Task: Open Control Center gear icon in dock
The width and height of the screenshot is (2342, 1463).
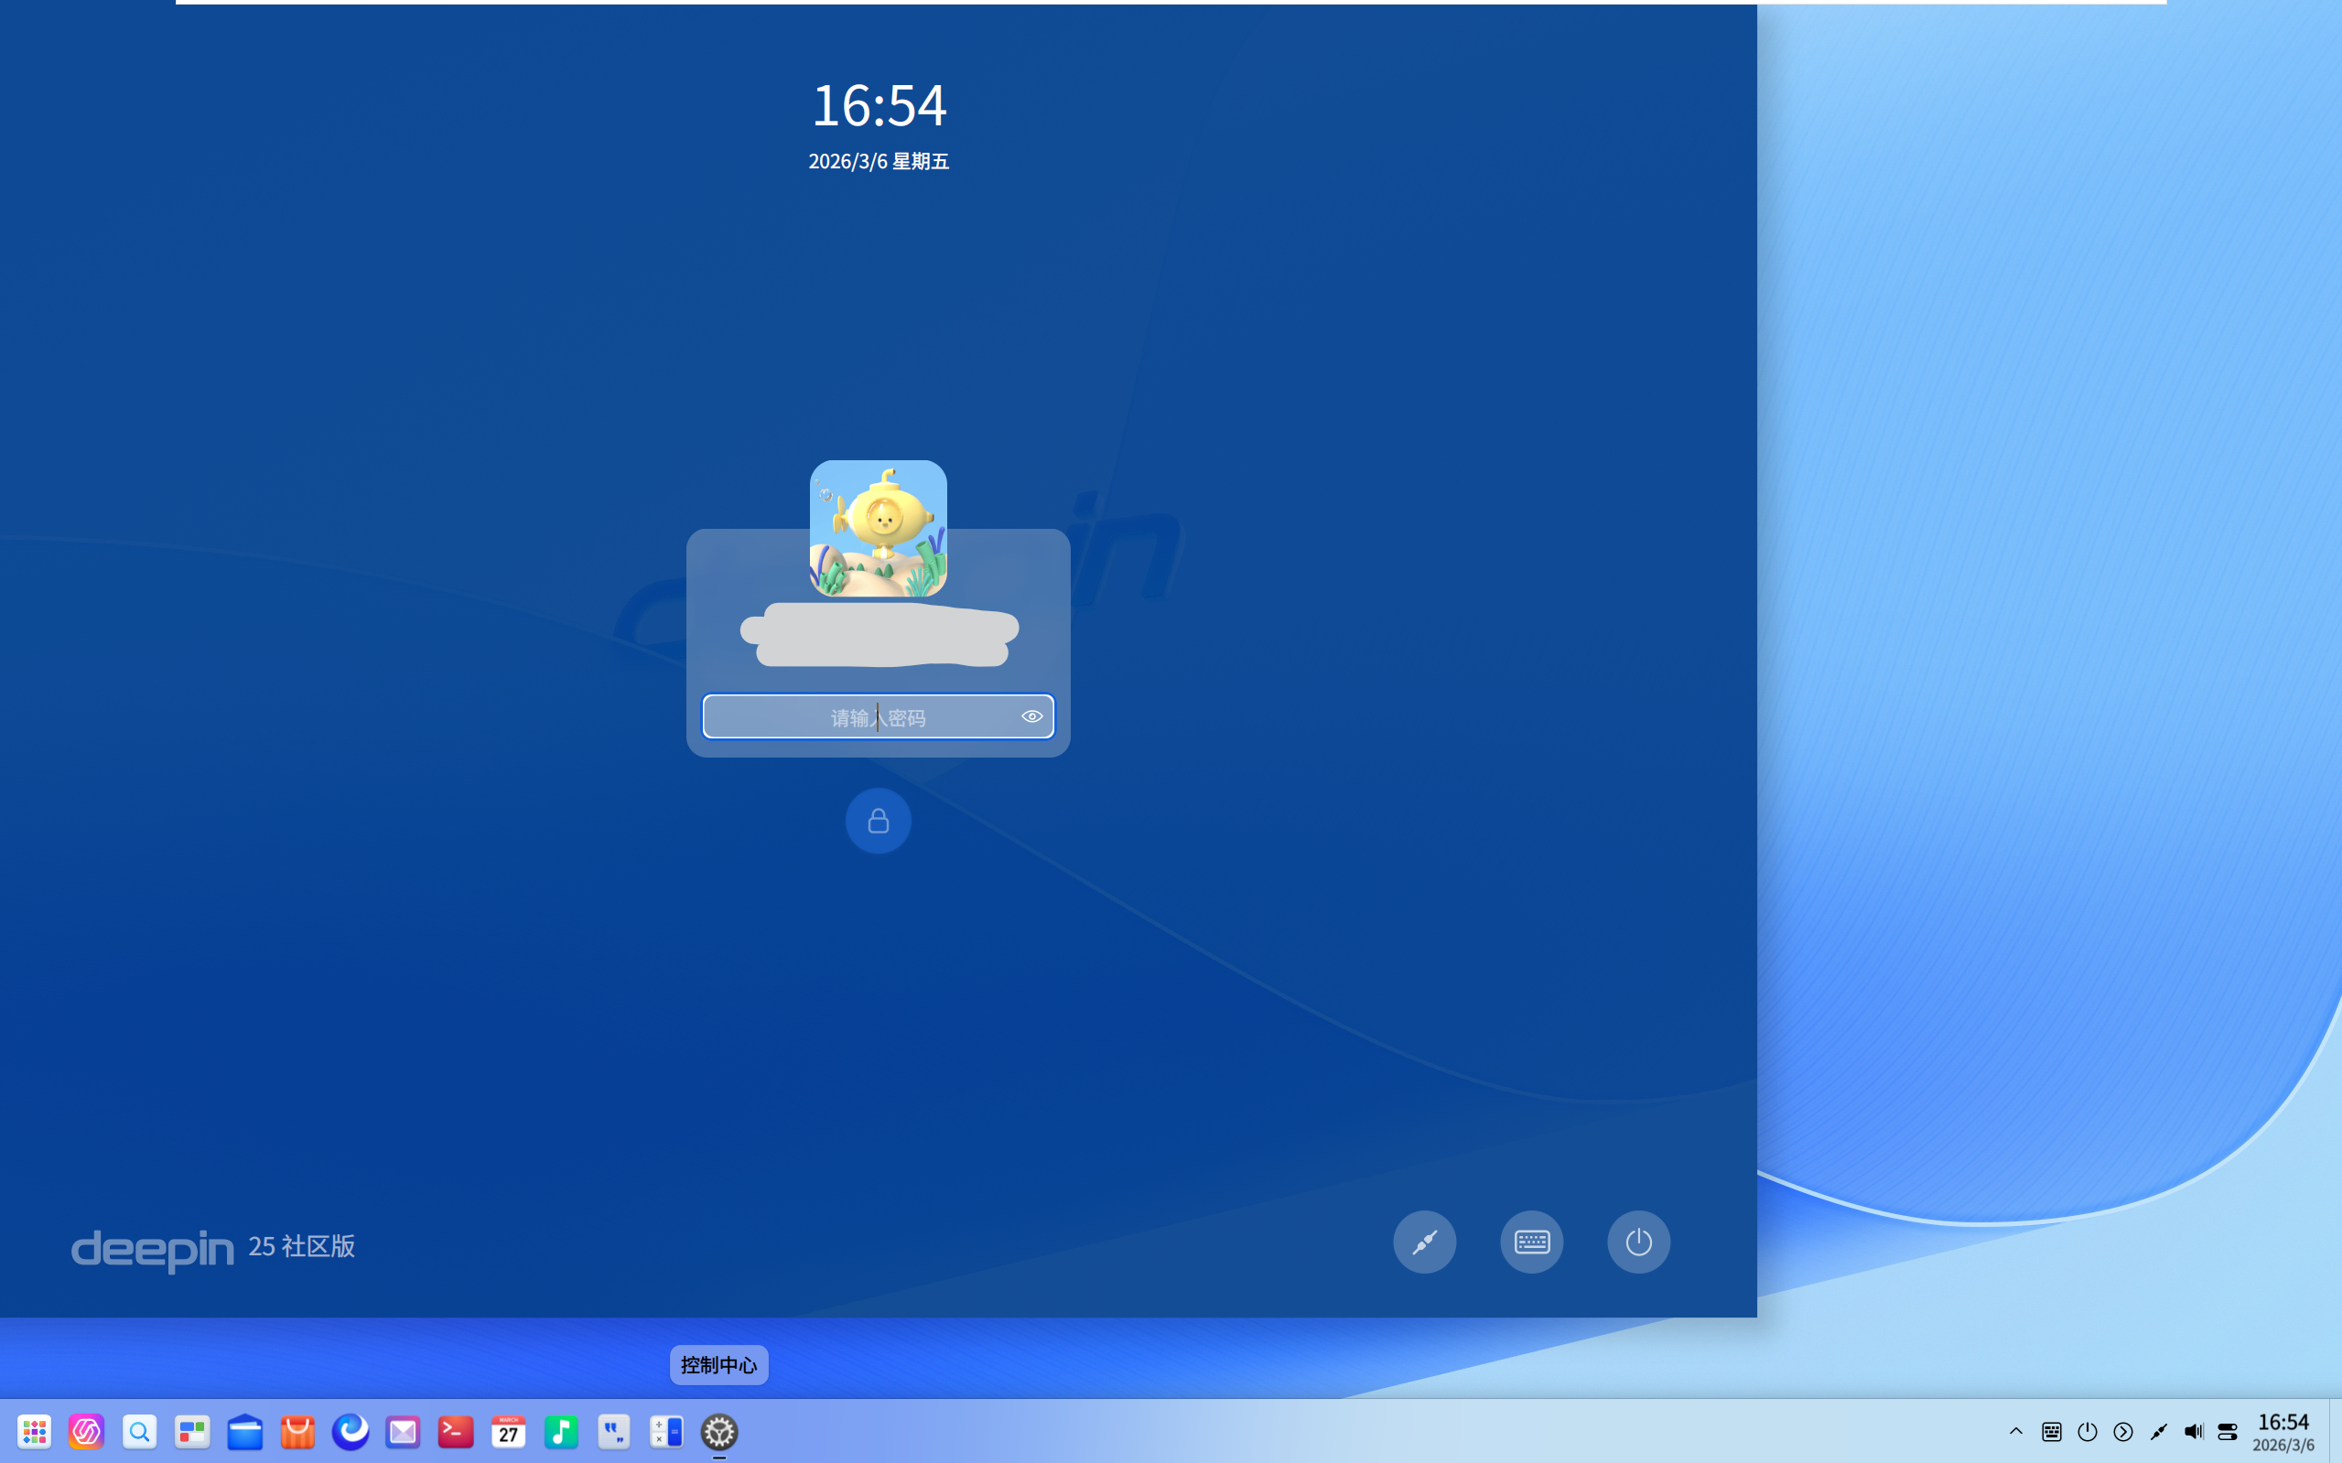Action: [x=719, y=1431]
